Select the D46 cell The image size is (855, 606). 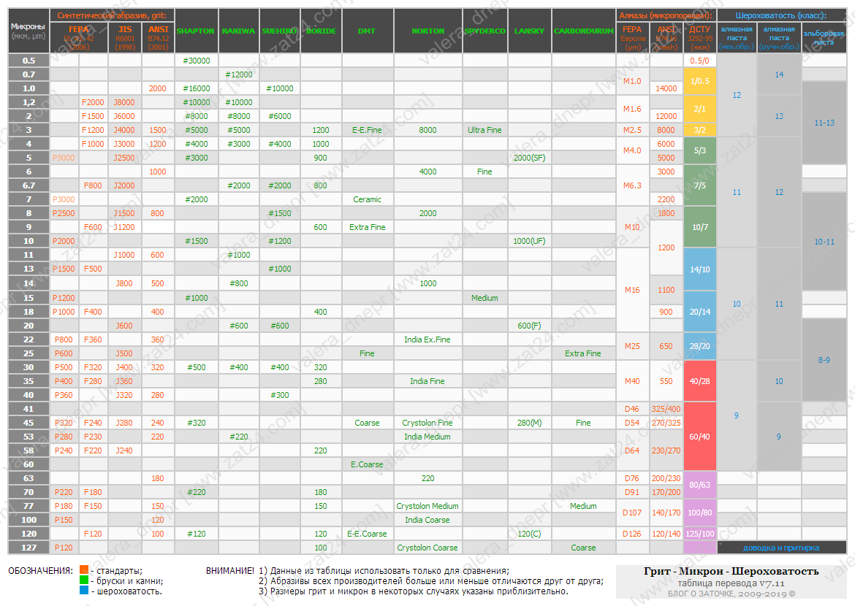click(633, 409)
